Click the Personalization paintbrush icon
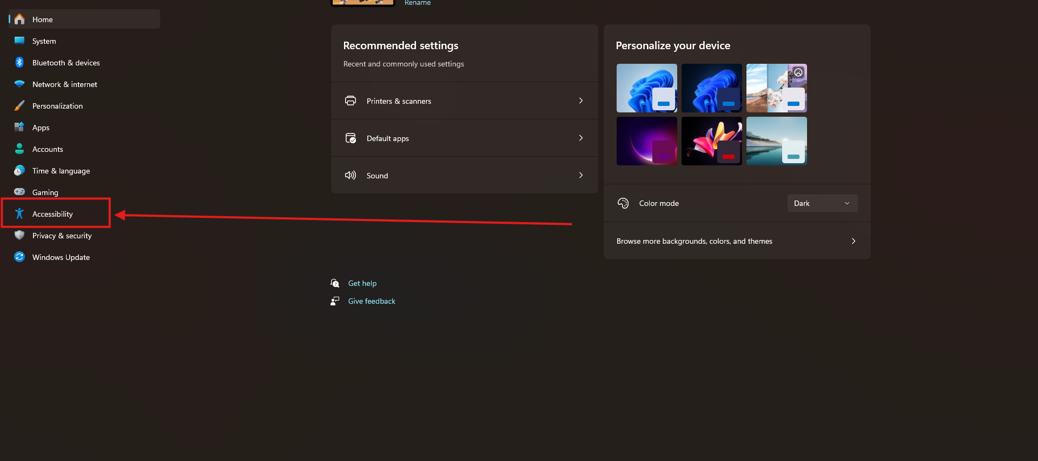This screenshot has width=1038, height=461. click(19, 106)
